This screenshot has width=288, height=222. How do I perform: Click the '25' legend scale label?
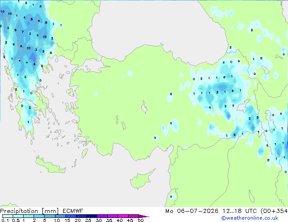coord(88,220)
